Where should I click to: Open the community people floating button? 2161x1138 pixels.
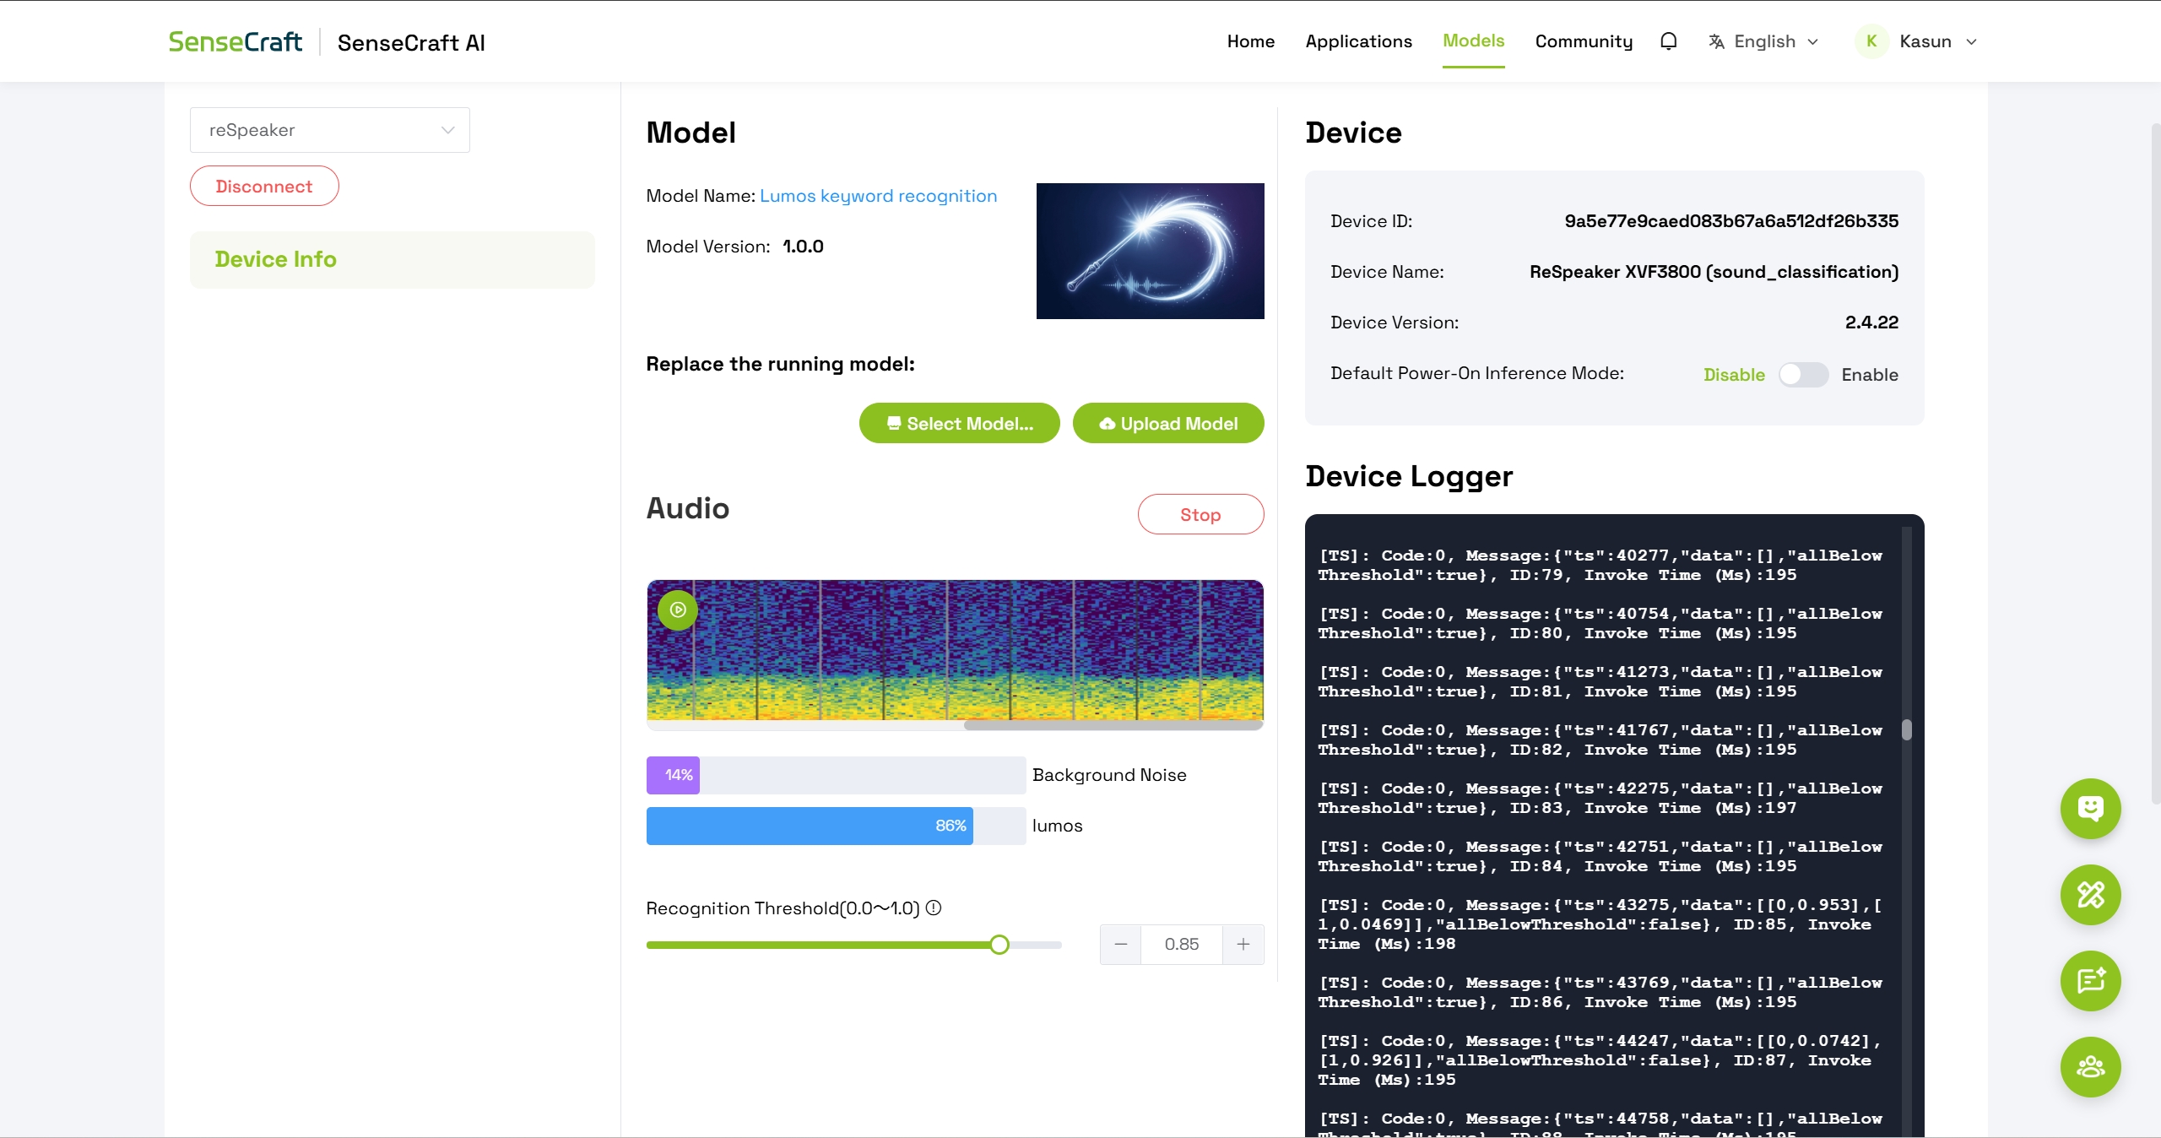click(x=2090, y=1067)
